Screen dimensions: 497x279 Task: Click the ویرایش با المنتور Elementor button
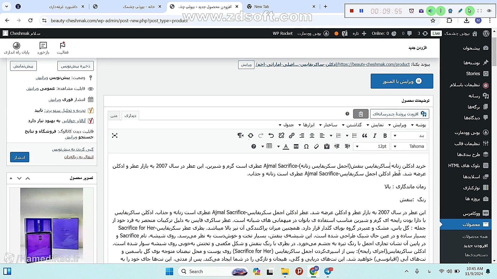[402, 81]
